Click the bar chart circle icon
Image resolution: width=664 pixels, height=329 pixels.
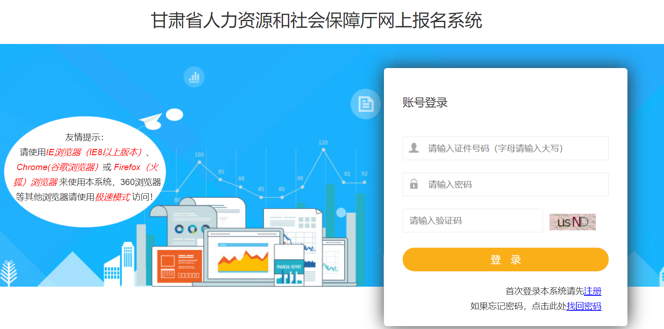pyautogui.click(x=194, y=77)
